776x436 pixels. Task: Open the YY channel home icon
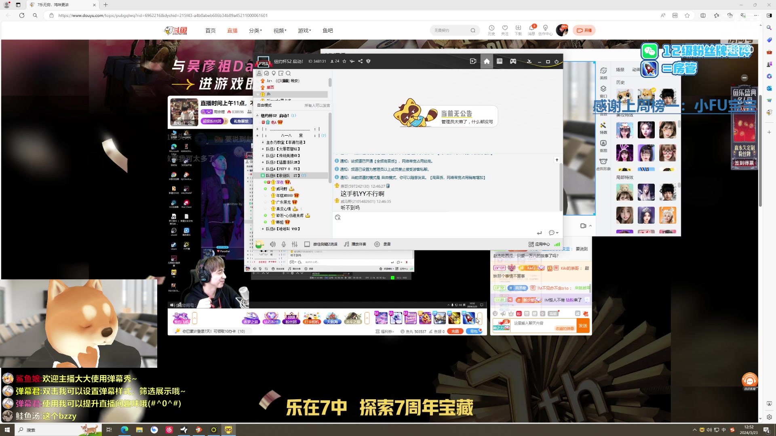(487, 61)
